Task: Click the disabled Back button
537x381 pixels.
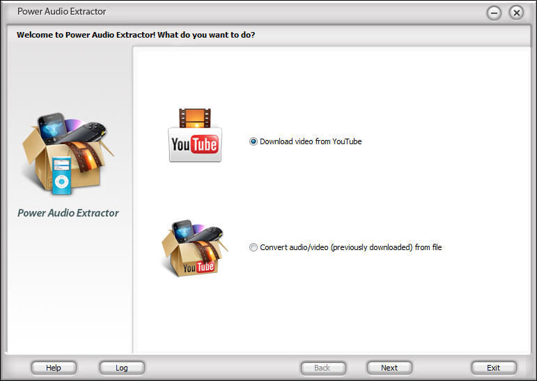Action: (x=323, y=368)
